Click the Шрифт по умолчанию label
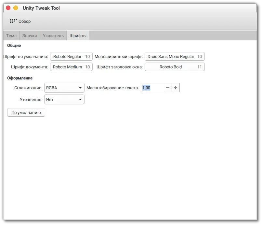Image resolution: width=262 pixels, height=225 pixels. pyautogui.click(x=26, y=57)
